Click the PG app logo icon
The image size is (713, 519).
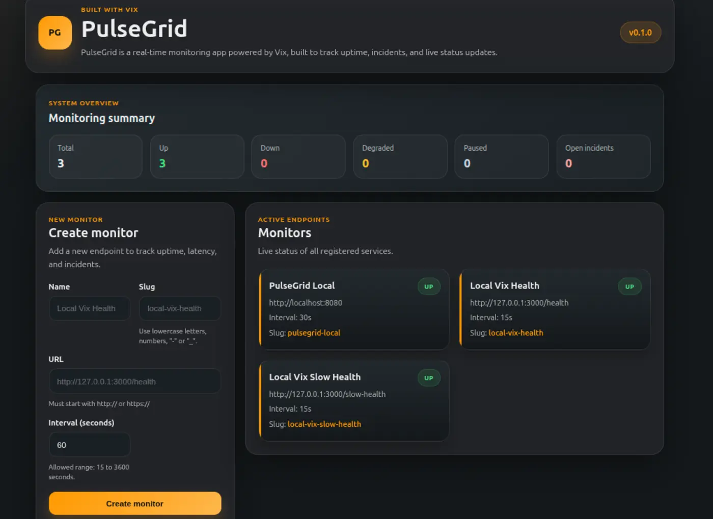pyautogui.click(x=55, y=33)
